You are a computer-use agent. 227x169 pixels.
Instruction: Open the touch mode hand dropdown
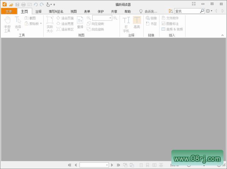tap(49, 5)
